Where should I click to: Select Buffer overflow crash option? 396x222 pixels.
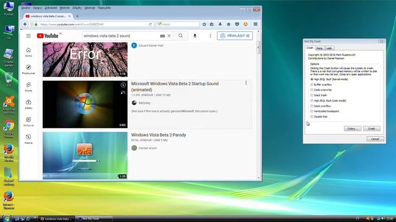pos(321,84)
